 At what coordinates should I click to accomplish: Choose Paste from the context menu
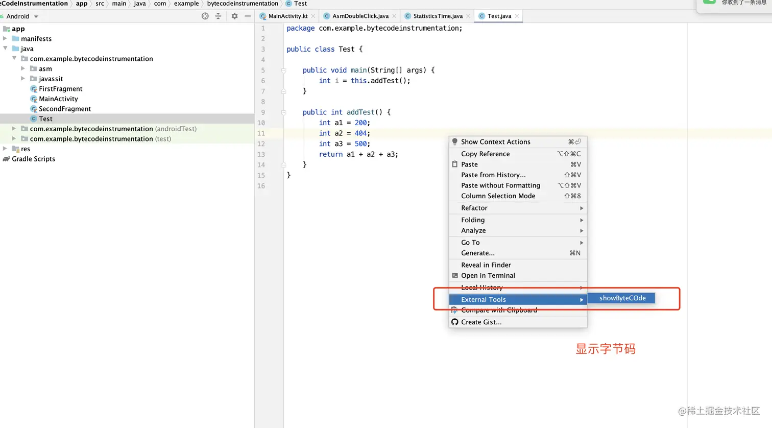[x=518, y=164]
